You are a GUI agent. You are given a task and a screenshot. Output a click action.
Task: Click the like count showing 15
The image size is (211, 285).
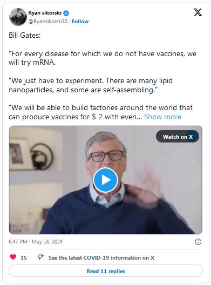point(24,257)
